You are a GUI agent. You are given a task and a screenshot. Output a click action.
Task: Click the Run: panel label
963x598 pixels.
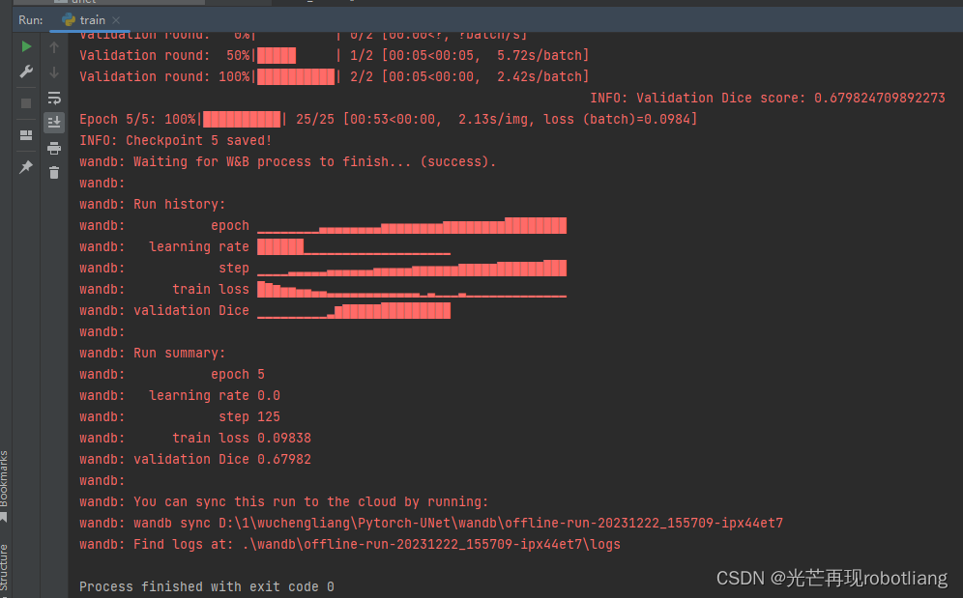[31, 20]
